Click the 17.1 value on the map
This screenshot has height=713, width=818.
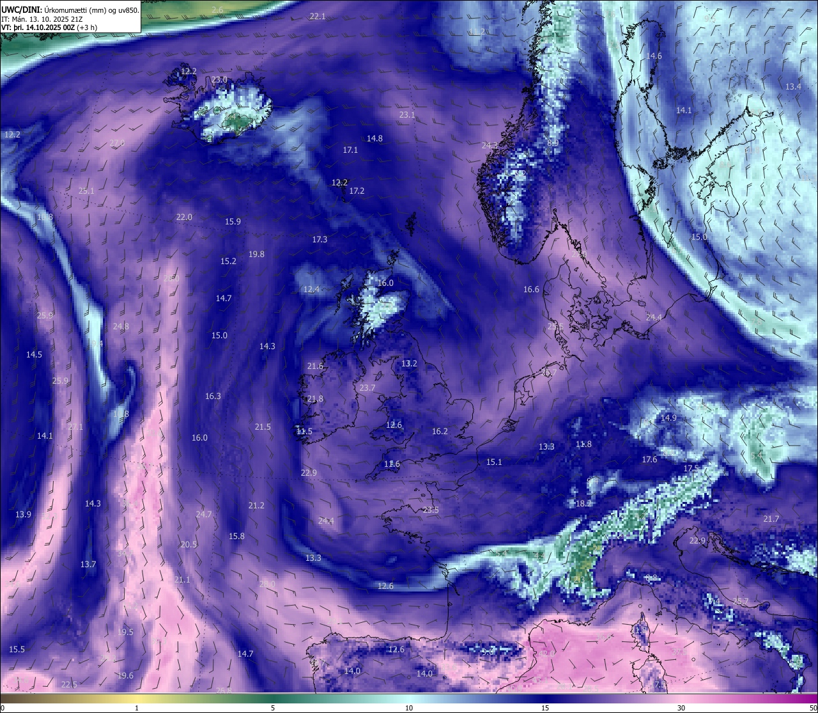point(350,150)
